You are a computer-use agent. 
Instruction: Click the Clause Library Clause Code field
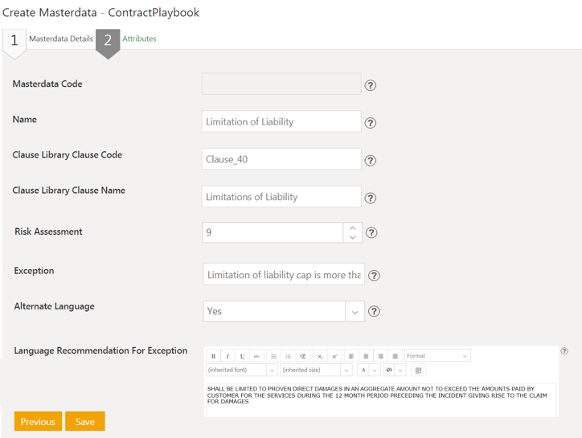tap(281, 159)
